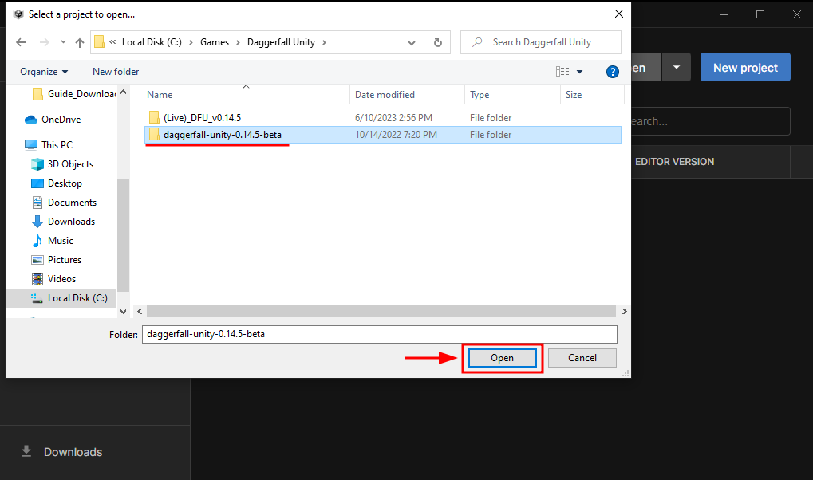Open the Organize menu
The width and height of the screenshot is (813, 480).
44,72
